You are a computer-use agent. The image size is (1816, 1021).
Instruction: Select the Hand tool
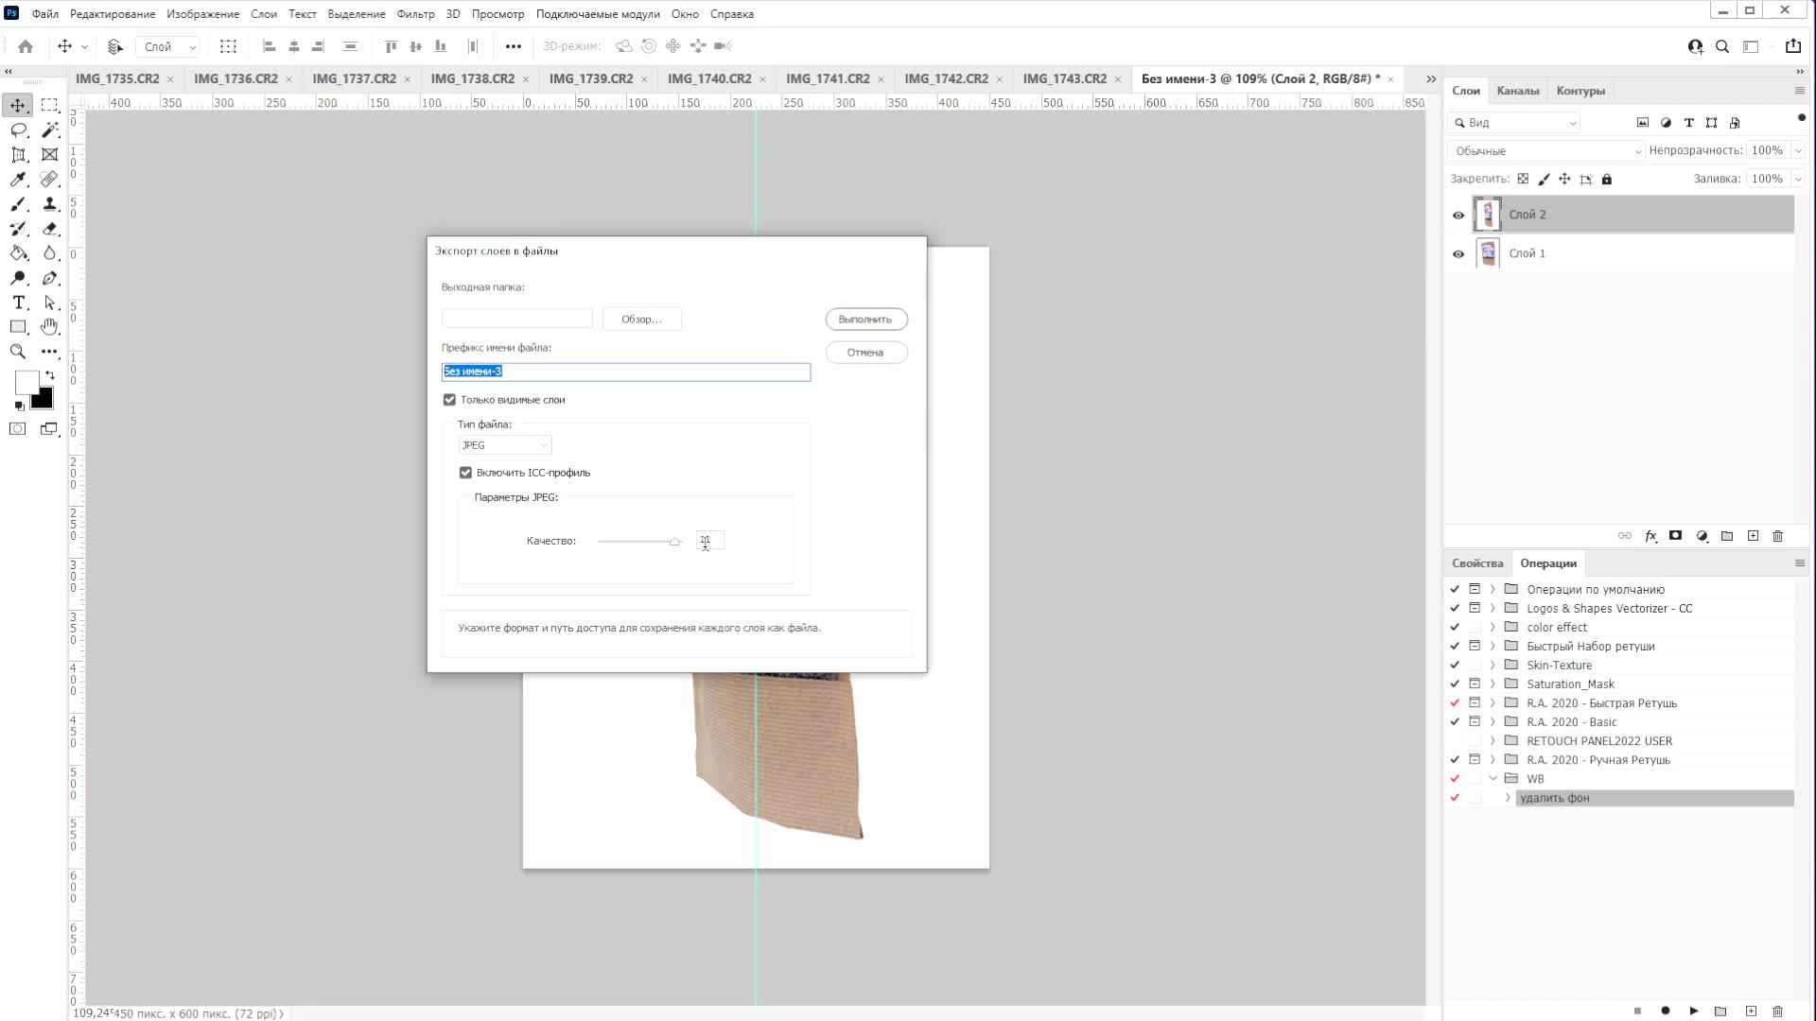coord(50,327)
